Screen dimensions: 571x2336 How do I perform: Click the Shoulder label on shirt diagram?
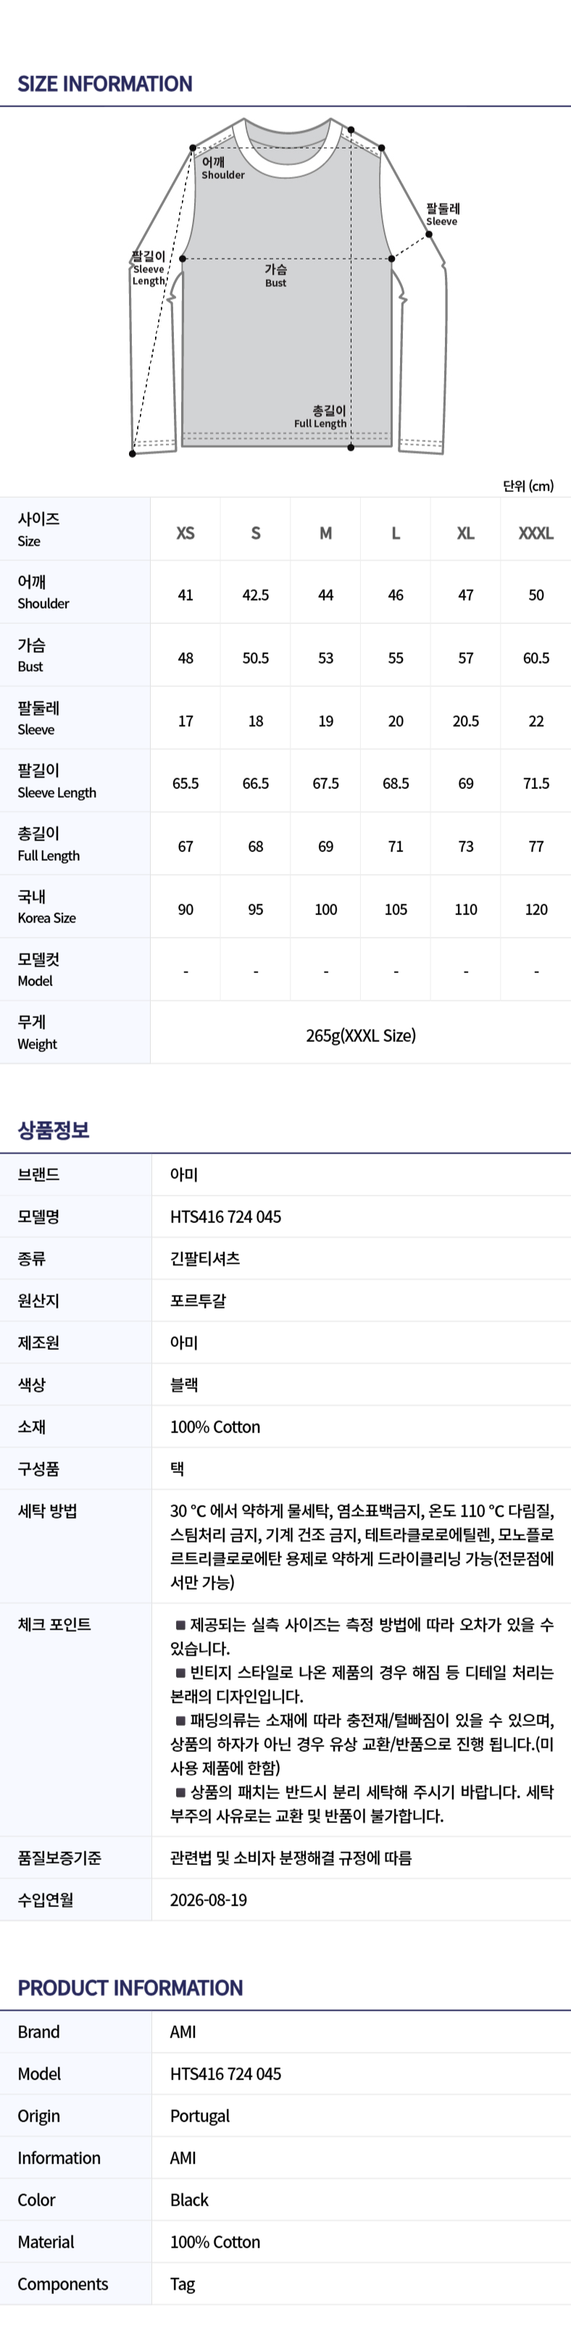coord(223,169)
